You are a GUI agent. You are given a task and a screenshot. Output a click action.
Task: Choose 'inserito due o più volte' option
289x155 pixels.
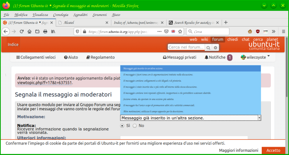(190, 87)
